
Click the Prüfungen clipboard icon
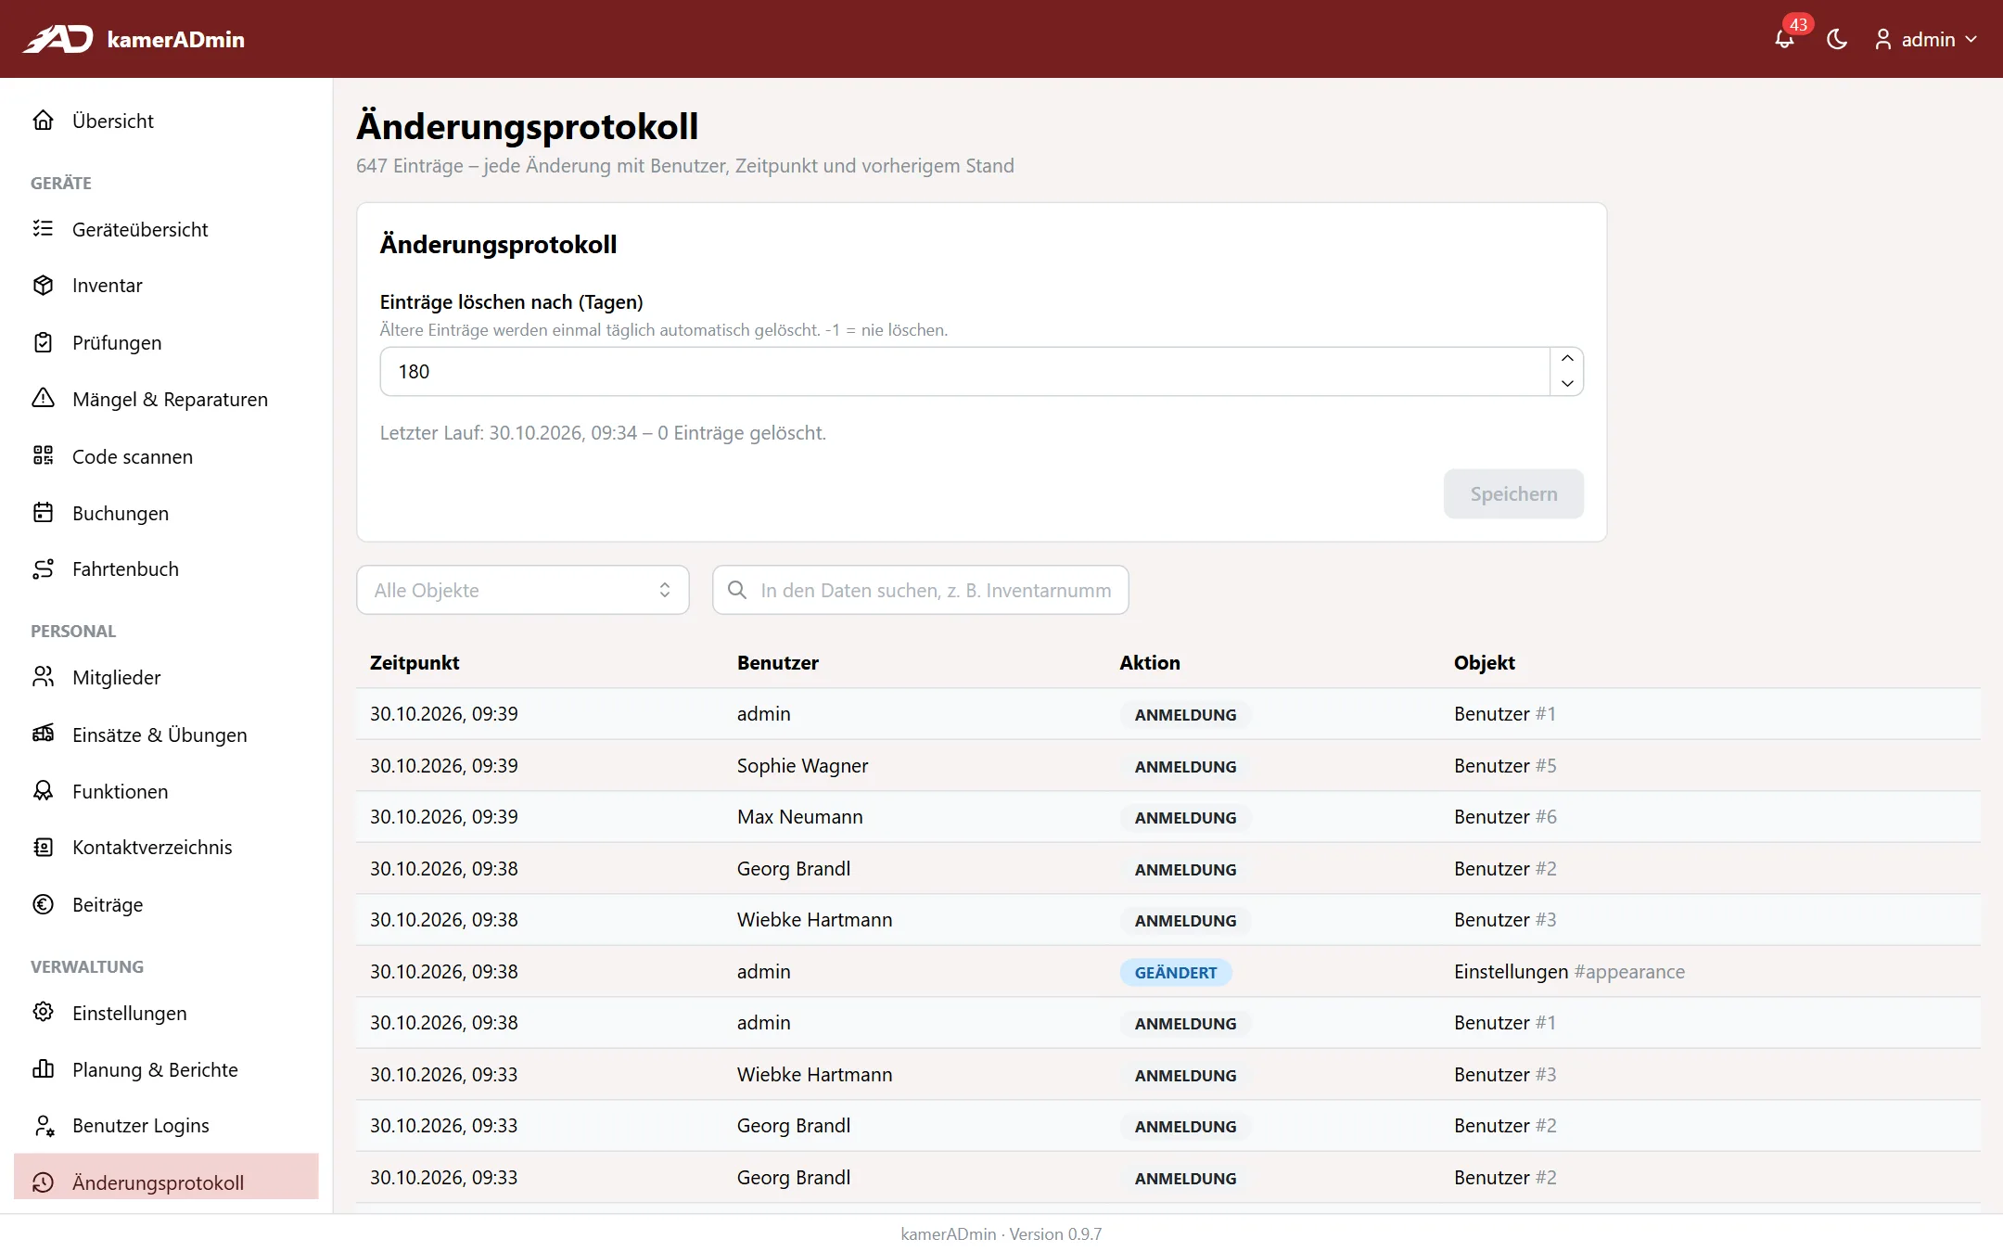[44, 342]
